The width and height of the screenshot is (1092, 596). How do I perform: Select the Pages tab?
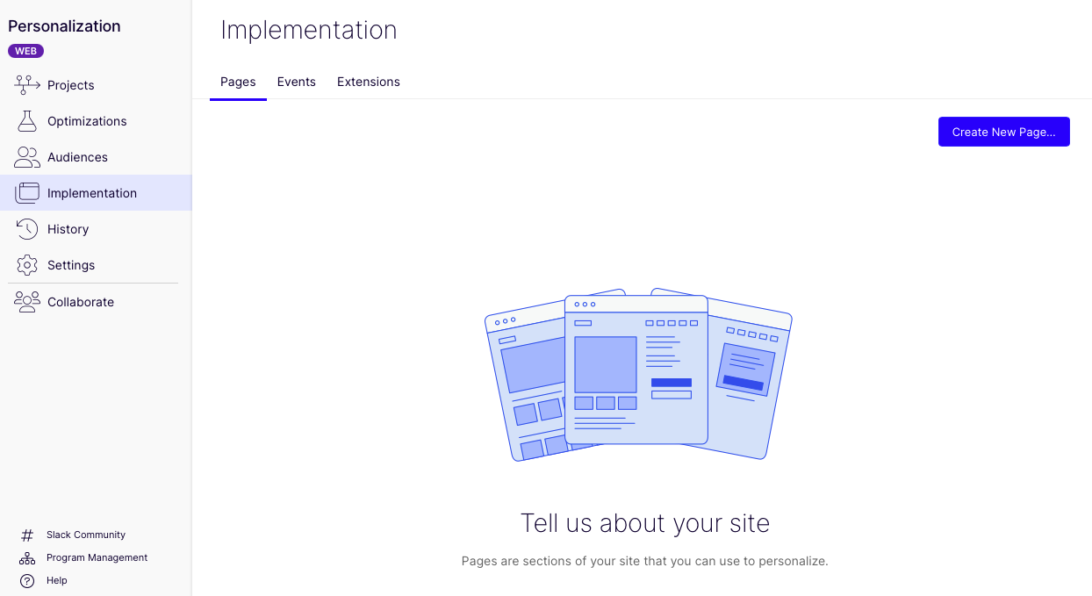(237, 81)
